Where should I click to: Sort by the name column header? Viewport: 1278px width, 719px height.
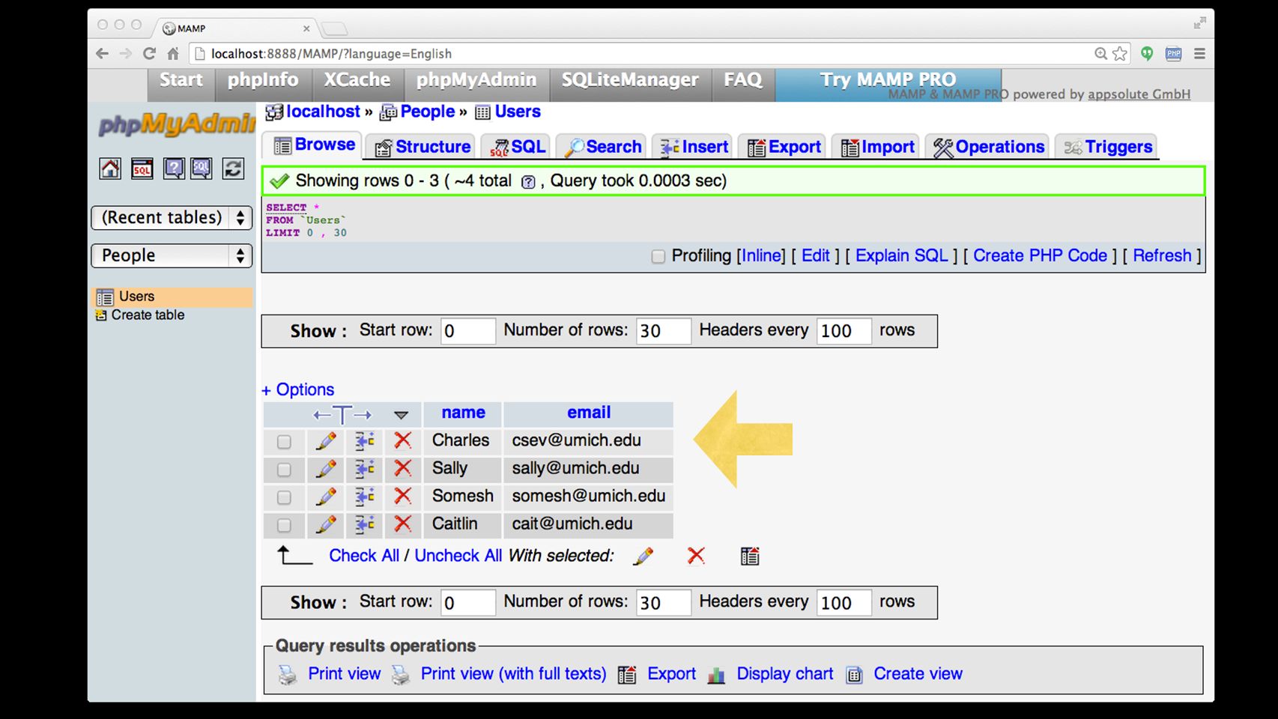pos(463,413)
